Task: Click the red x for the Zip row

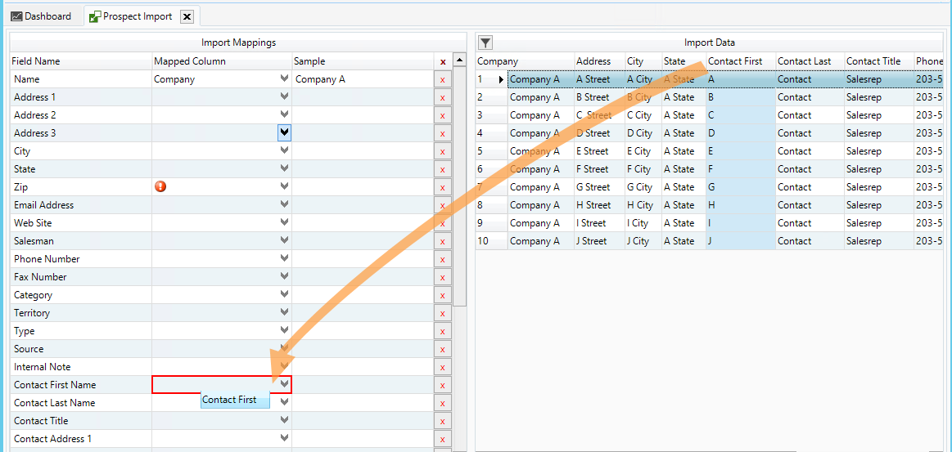Action: (442, 187)
